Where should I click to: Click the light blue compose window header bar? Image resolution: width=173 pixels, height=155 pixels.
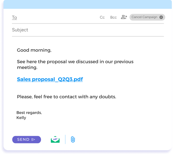(86, 4)
